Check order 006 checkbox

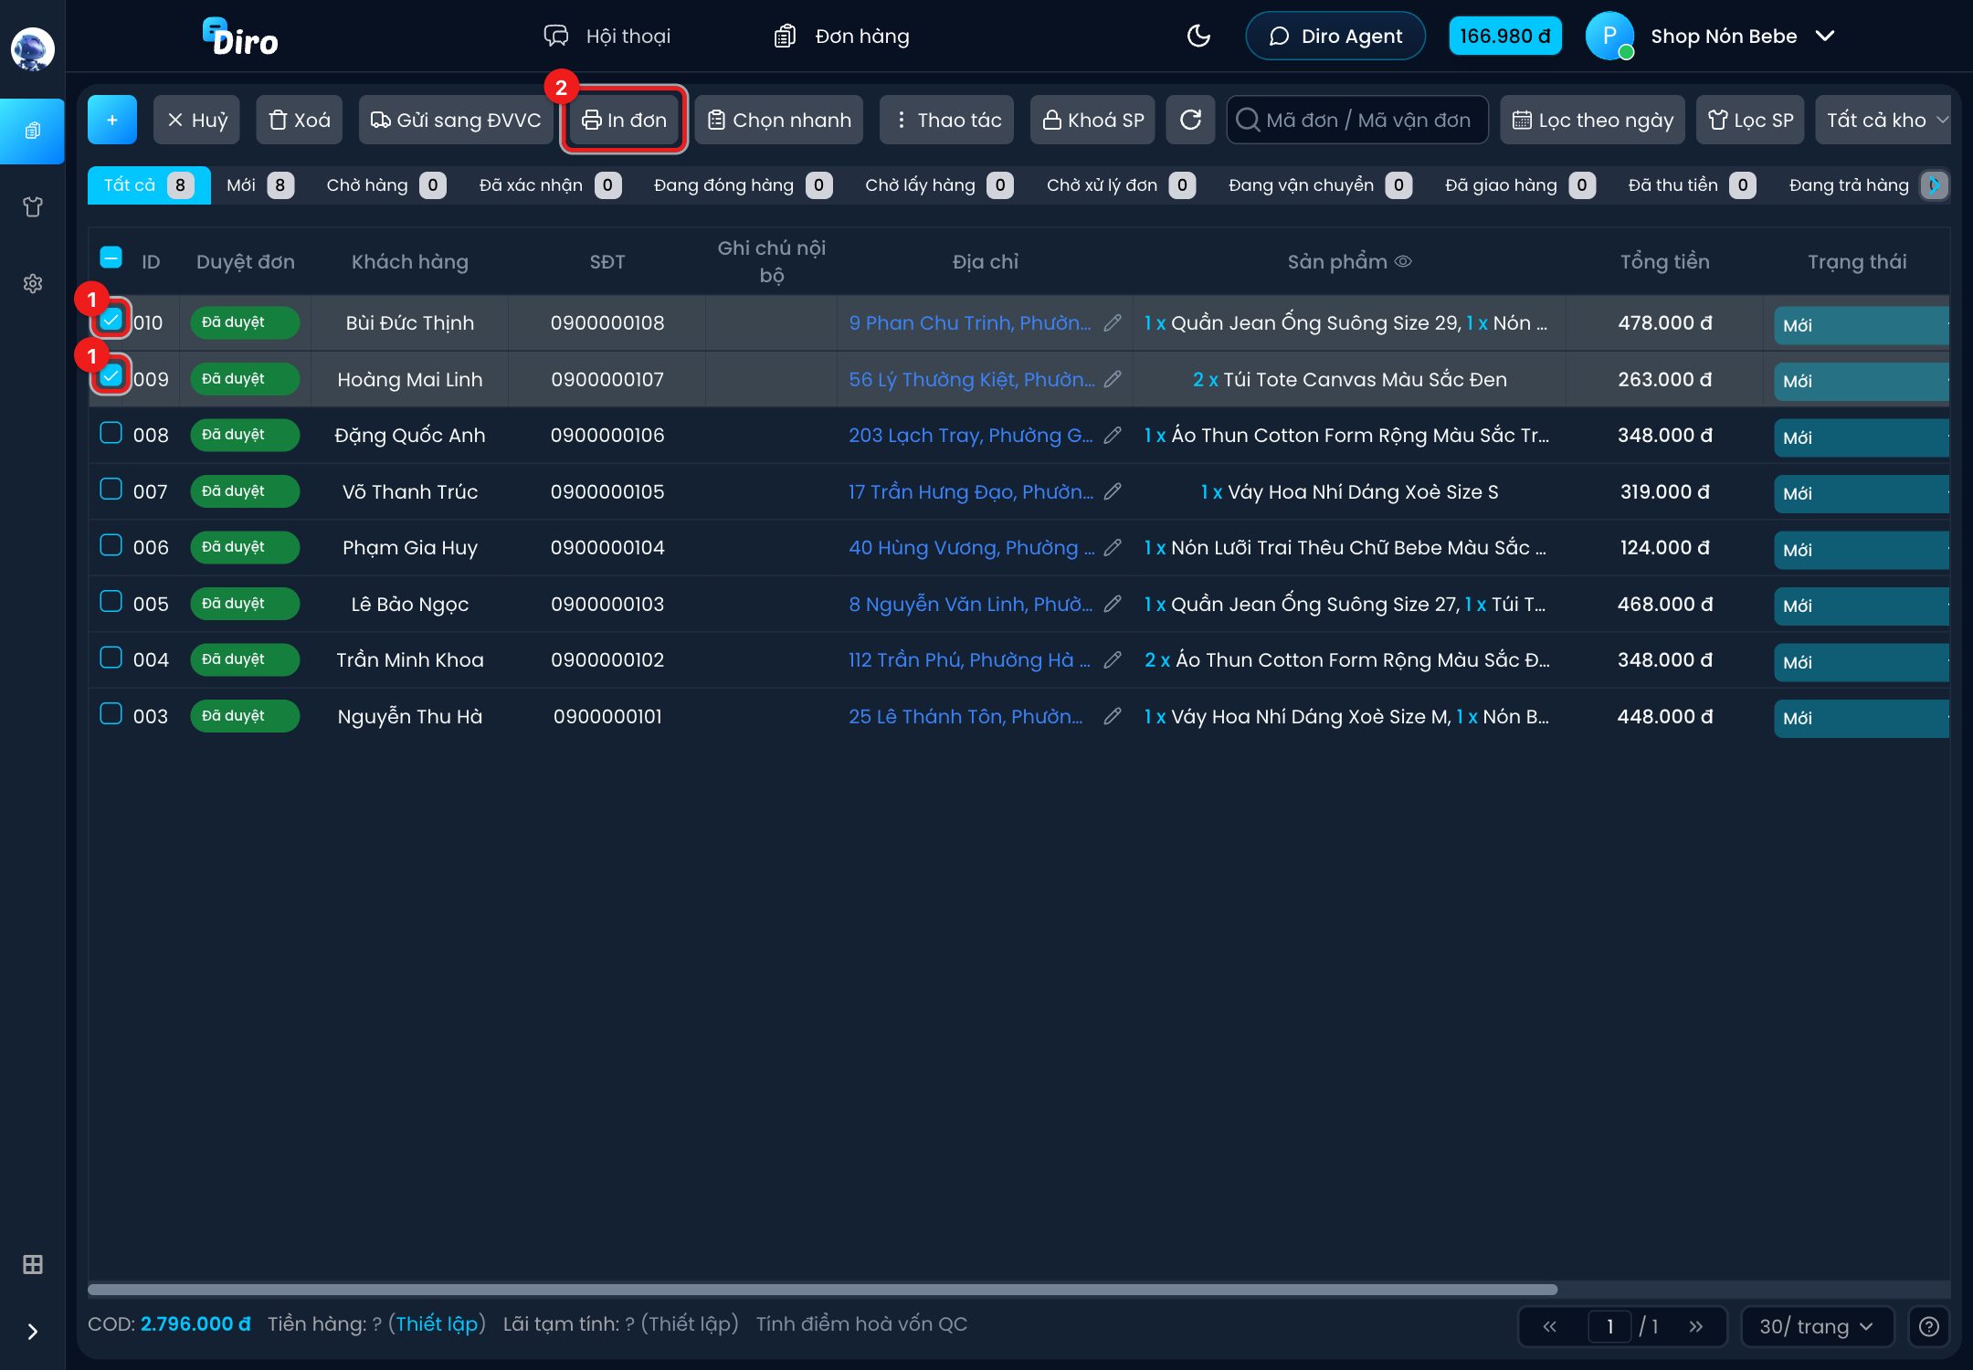tap(111, 545)
